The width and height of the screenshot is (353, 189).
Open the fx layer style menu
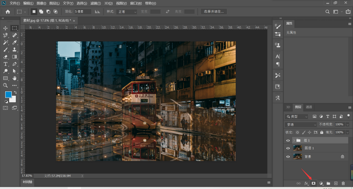click(x=306, y=183)
